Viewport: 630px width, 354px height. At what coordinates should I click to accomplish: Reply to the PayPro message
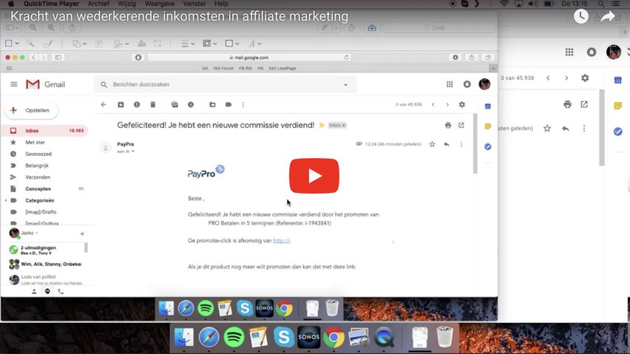(x=447, y=144)
